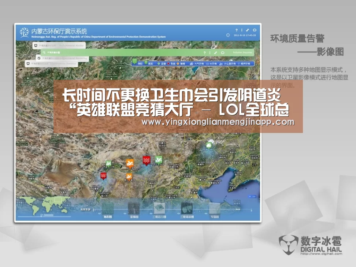Viewport: 356px width, 267px height.
Task: Open the speech bubble icon in blue header
Action: tap(255, 30)
